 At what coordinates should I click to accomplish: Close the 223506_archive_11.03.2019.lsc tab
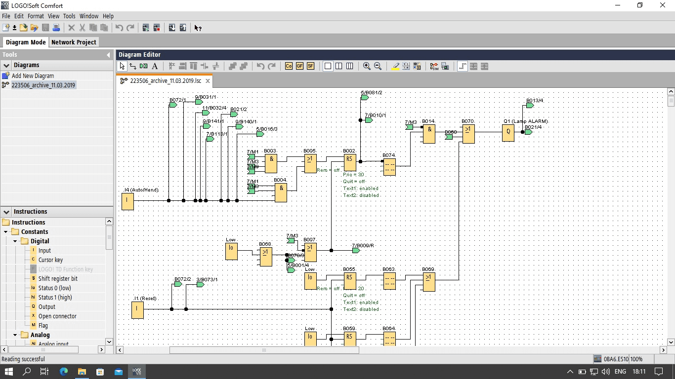coord(208,81)
